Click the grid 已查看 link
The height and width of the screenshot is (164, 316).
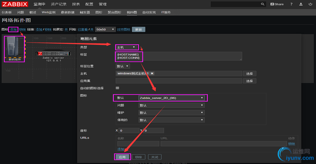83,30
